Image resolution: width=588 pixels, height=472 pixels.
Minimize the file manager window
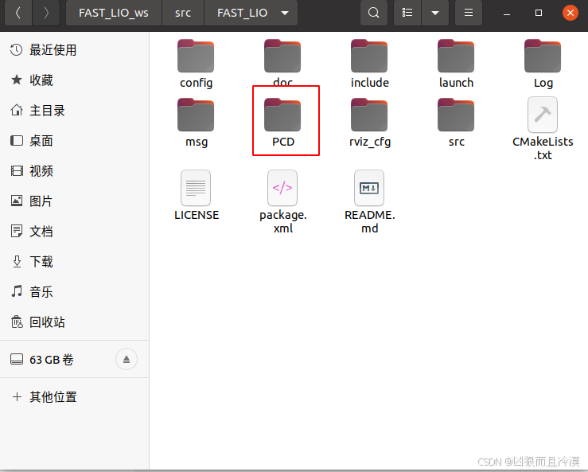(x=507, y=13)
